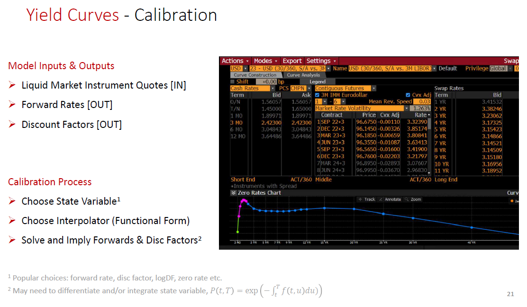Click the Annotate chart tool
Image resolution: width=527 pixels, height=307 pixels.
[390, 199]
